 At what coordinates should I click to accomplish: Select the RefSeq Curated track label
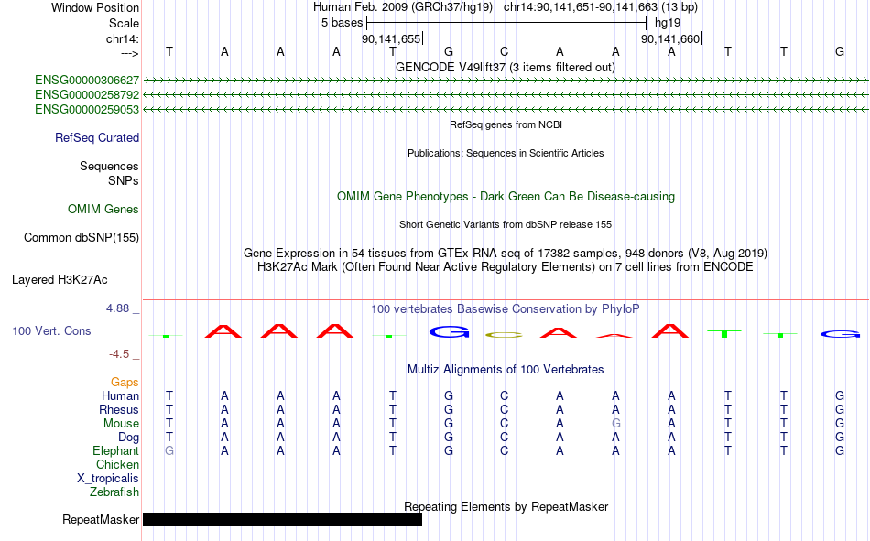click(x=97, y=137)
